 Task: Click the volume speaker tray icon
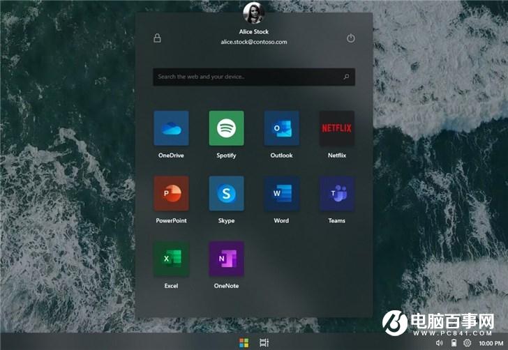coord(440,343)
